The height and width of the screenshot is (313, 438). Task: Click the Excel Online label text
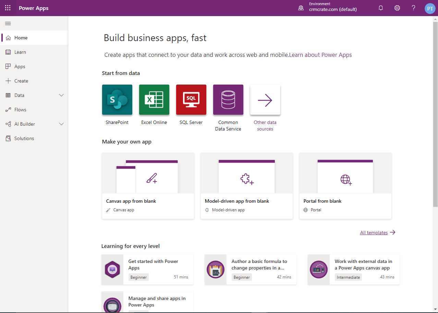(154, 122)
